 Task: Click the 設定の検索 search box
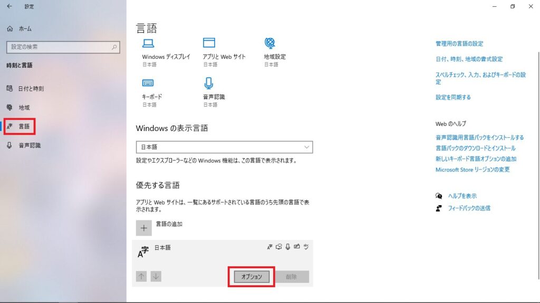pyautogui.click(x=63, y=47)
